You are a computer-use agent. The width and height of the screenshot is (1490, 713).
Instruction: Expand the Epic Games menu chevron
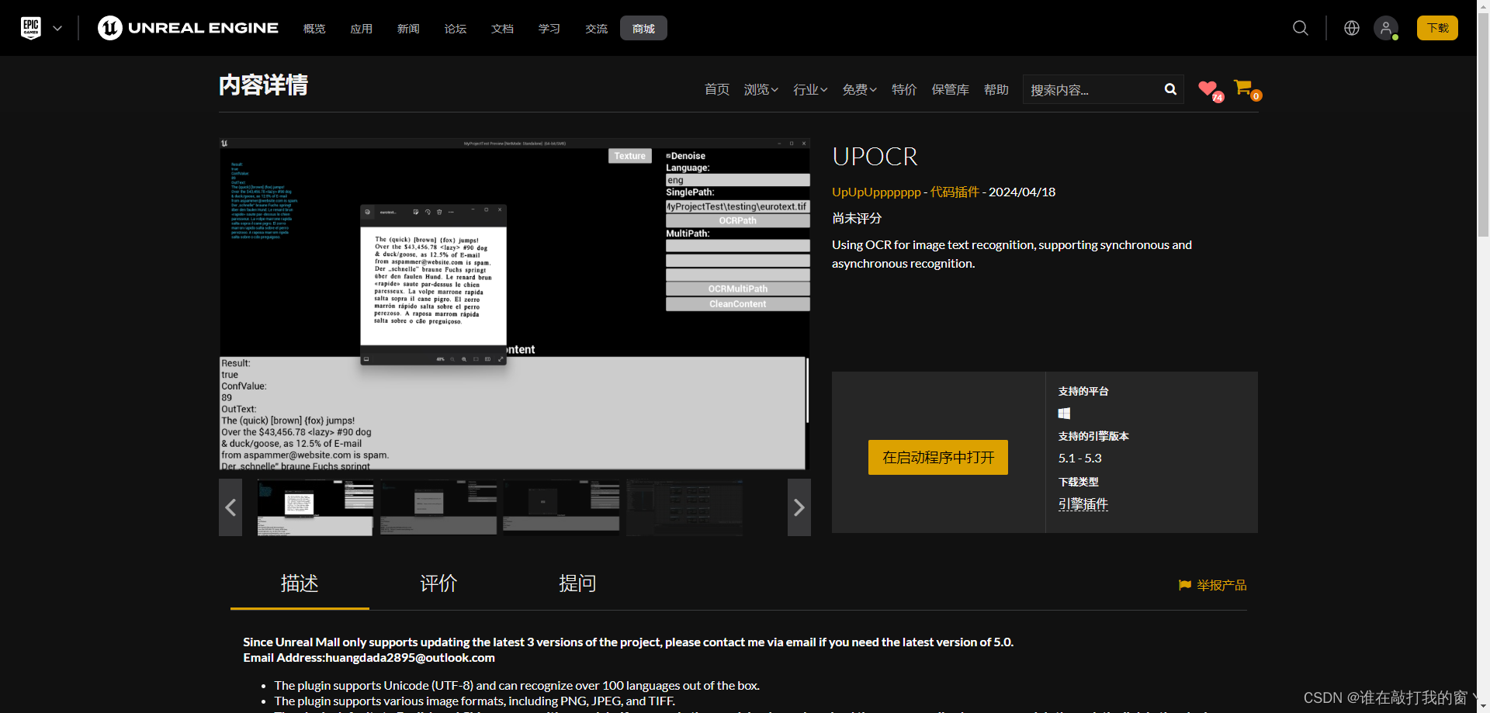click(57, 28)
